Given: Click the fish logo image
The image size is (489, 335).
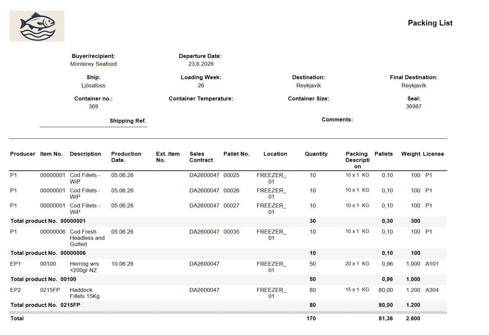Looking at the screenshot, I should point(37,26).
